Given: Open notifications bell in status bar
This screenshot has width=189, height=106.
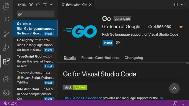Looking at the screenshot, I should pos(183,103).
